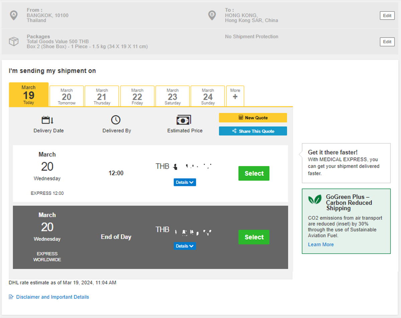Click I'm sending my shipment on heading
Screen dimensions: 401x318
tap(52, 71)
